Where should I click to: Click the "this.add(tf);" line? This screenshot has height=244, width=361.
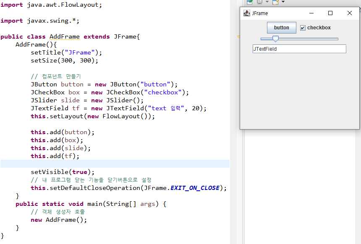[x=55, y=156]
